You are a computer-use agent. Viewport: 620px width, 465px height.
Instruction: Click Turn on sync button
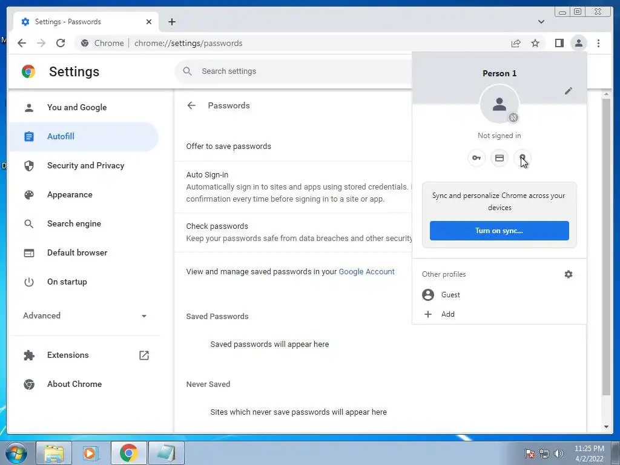(500, 231)
